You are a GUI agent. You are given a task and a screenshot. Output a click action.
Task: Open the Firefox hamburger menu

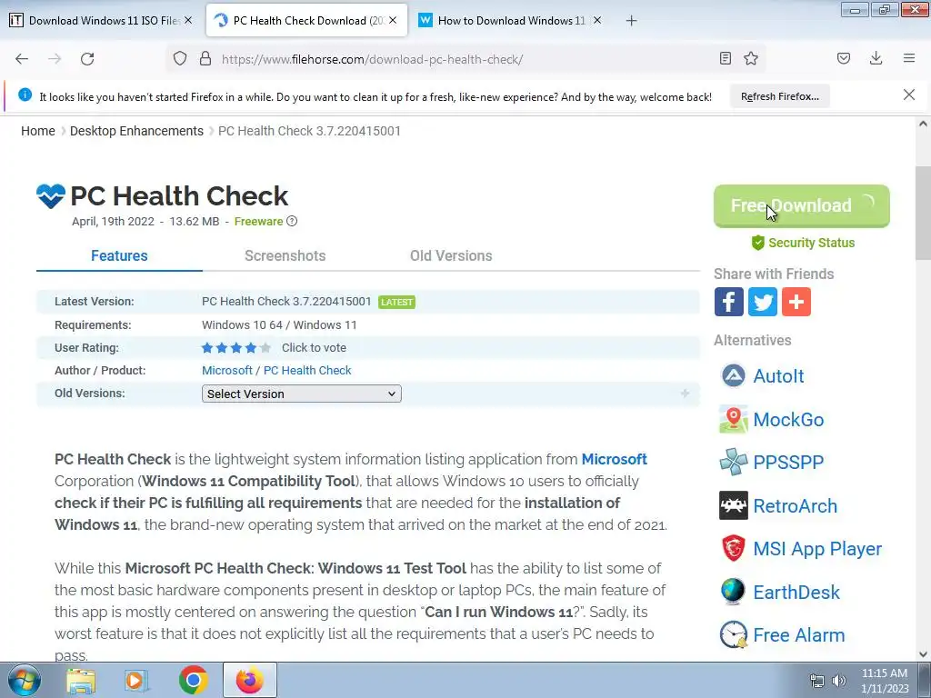click(x=908, y=58)
